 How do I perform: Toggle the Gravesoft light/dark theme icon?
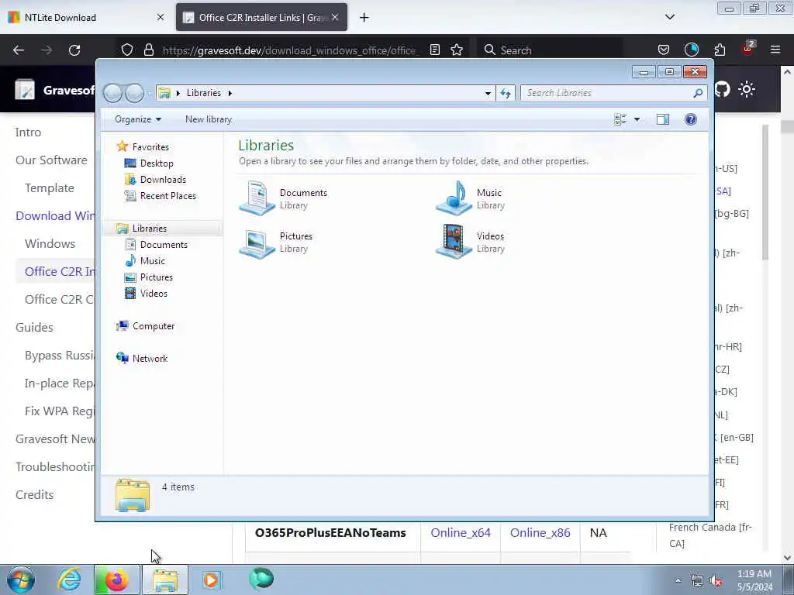click(x=747, y=90)
